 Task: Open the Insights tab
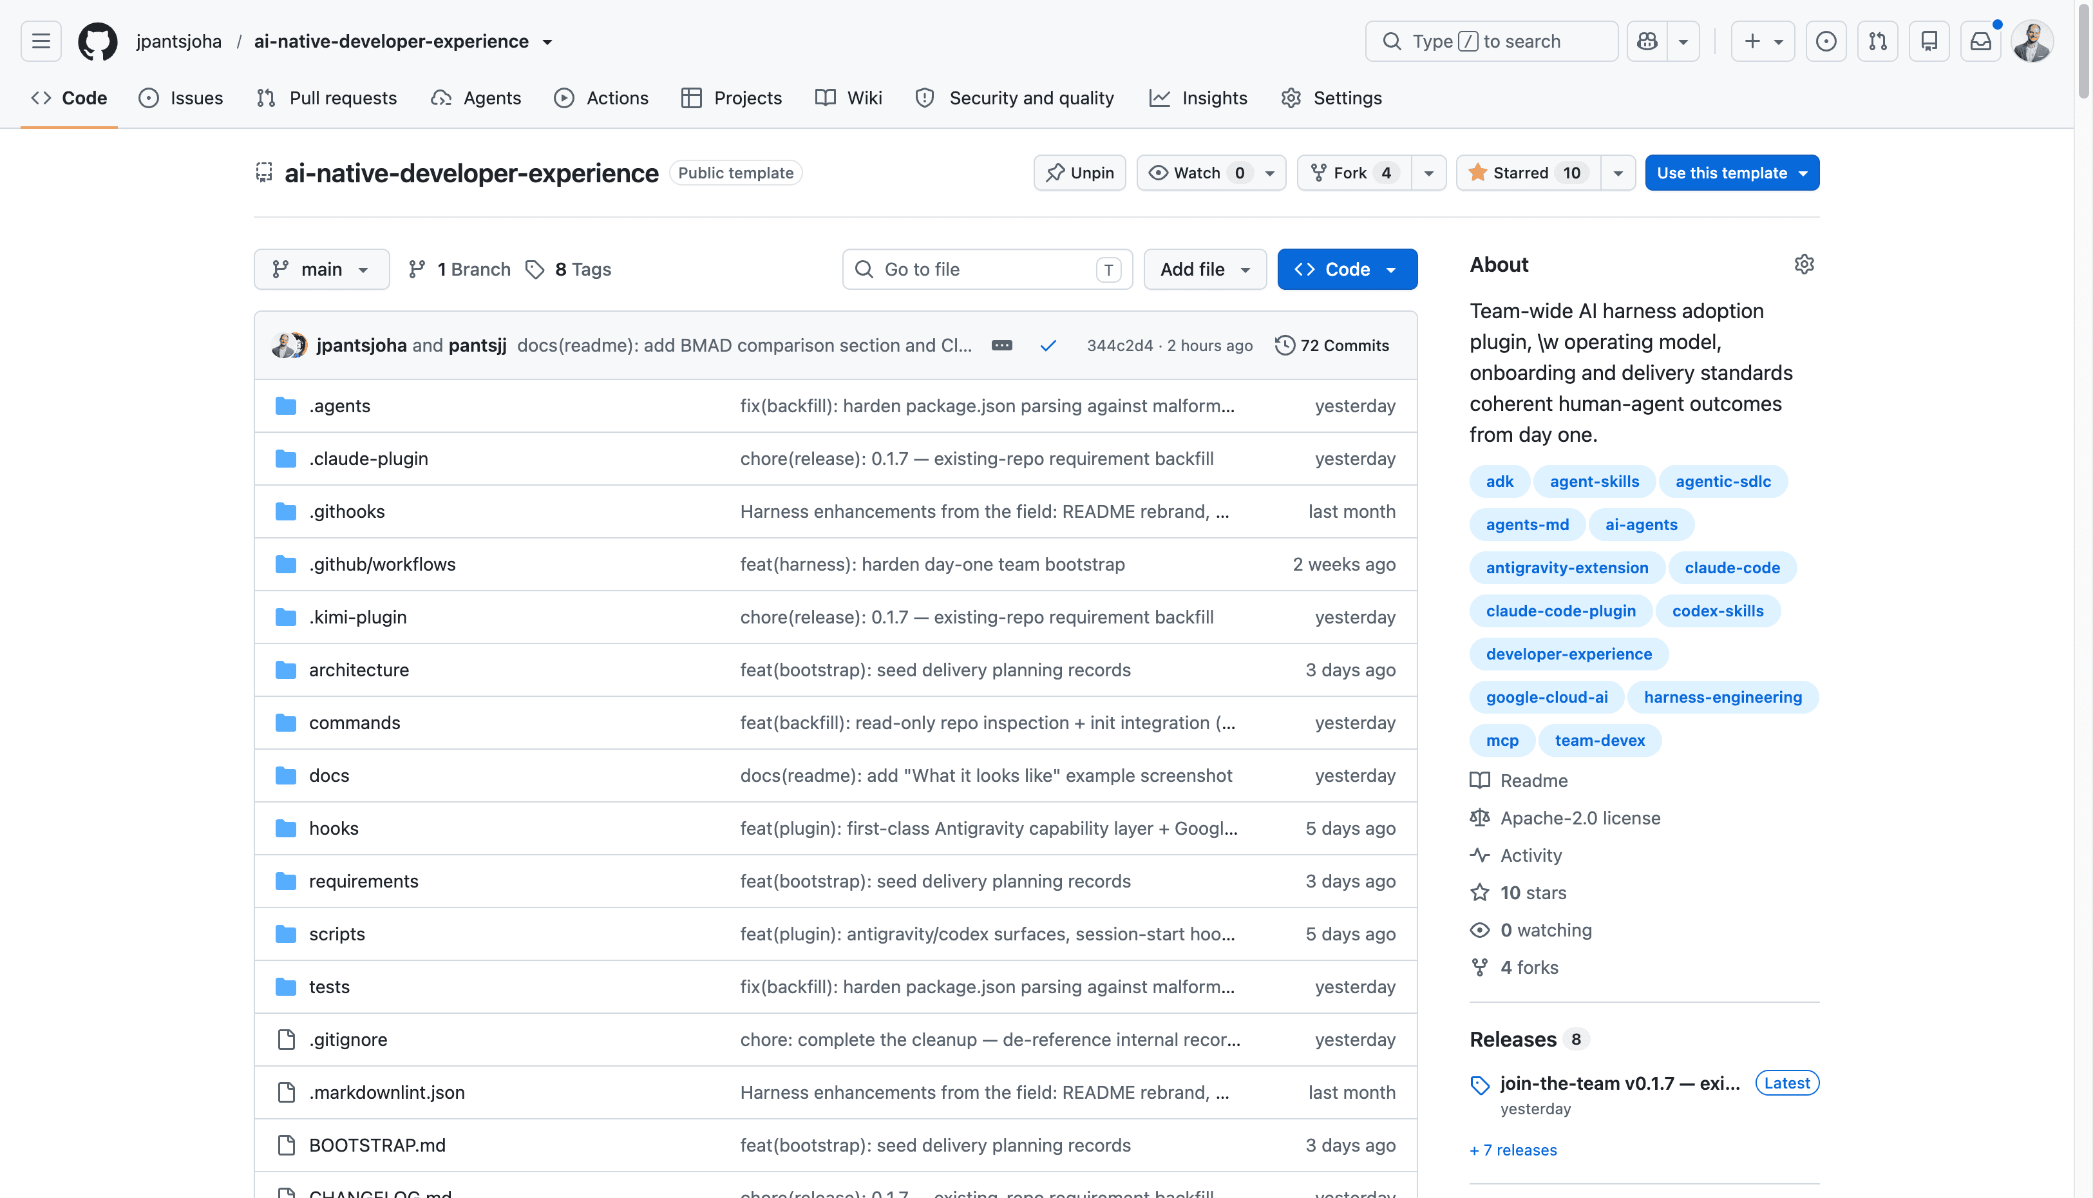pos(1198,98)
